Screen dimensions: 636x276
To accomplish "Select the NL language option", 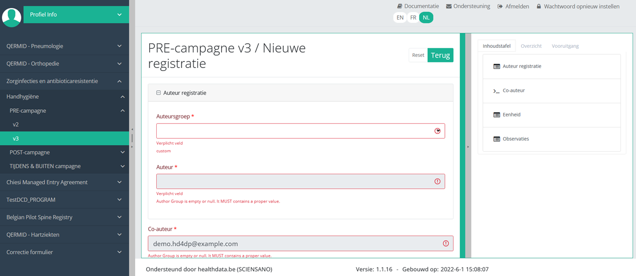I will pos(426,18).
